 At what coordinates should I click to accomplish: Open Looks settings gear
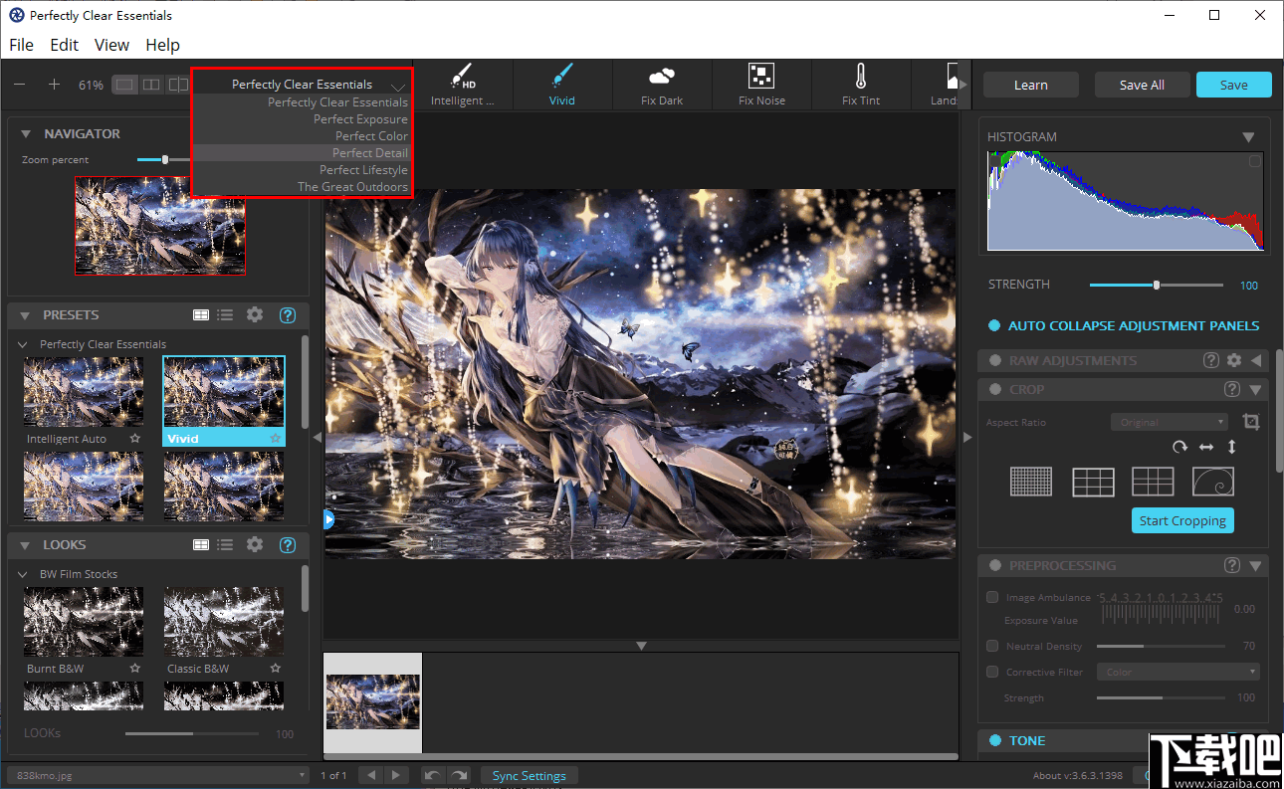point(255,544)
